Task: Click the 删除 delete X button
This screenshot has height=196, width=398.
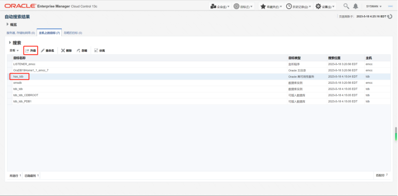Action: 67,50
